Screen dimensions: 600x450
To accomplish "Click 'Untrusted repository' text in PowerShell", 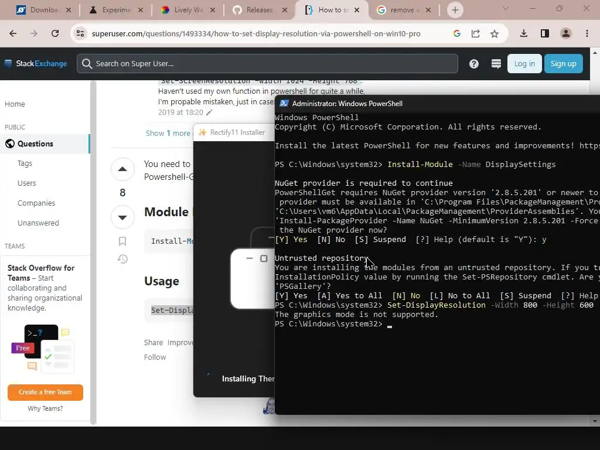I will [x=322, y=258].
